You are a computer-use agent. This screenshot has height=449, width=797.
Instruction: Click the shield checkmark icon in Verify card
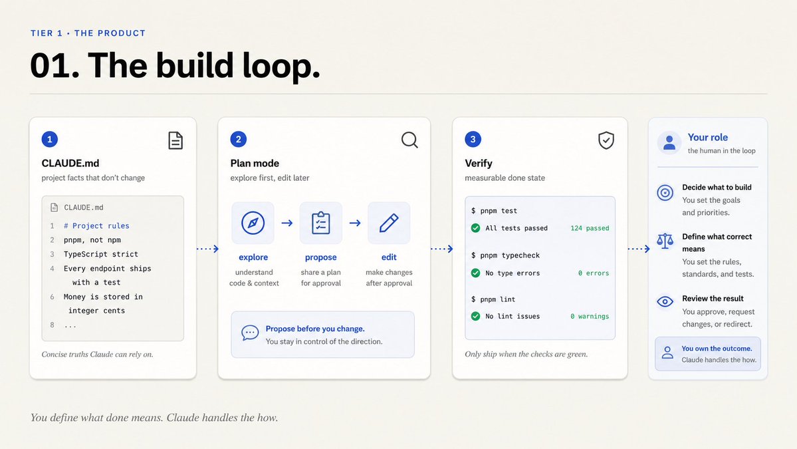[x=606, y=140]
